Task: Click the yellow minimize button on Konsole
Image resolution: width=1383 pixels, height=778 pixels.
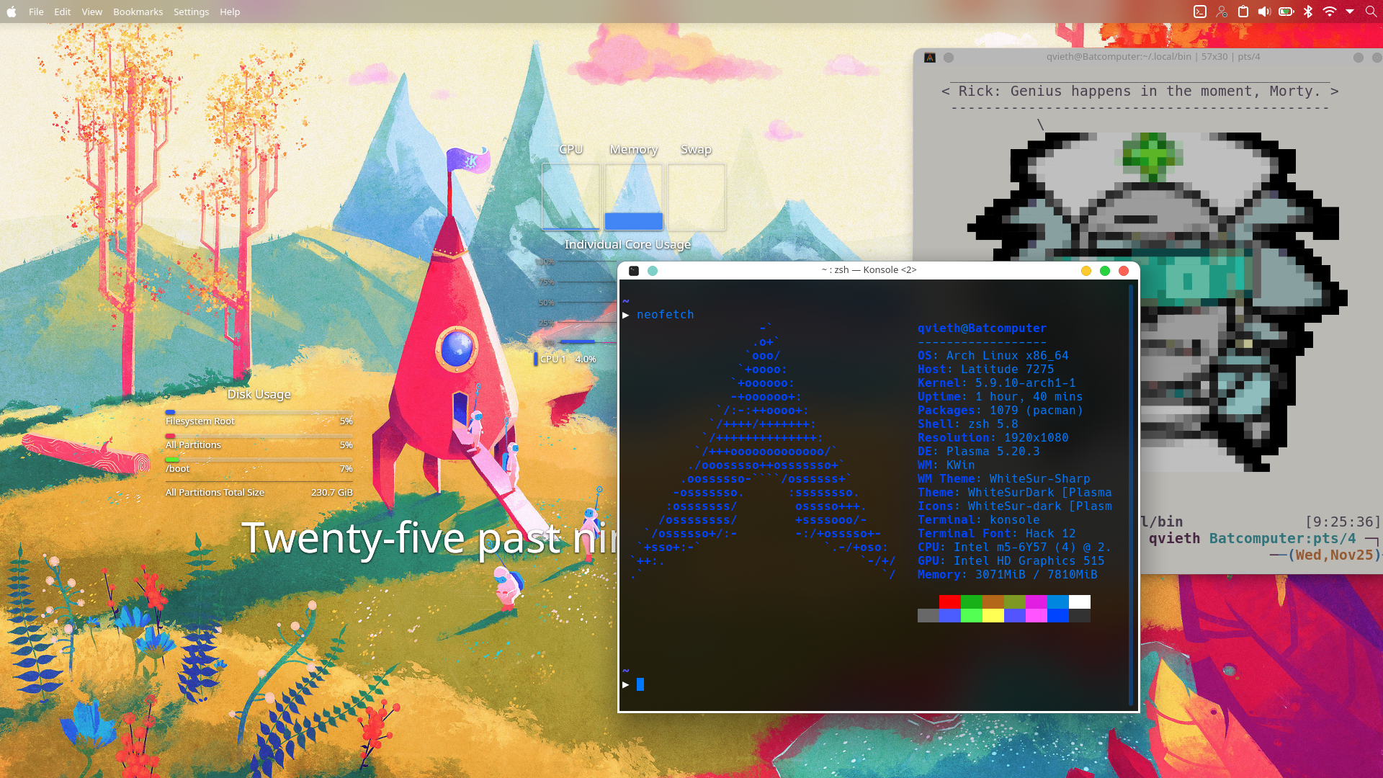Action: (1086, 271)
